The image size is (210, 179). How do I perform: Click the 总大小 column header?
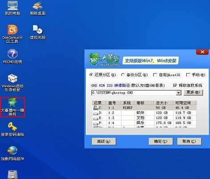tap(164, 103)
